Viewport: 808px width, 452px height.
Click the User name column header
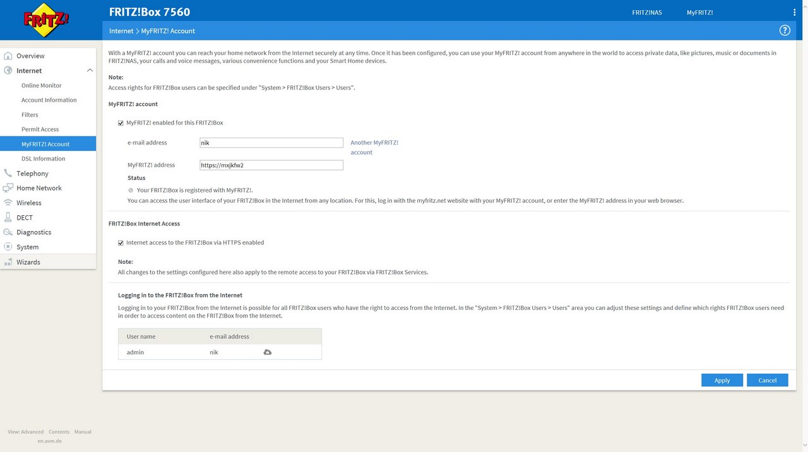(141, 336)
